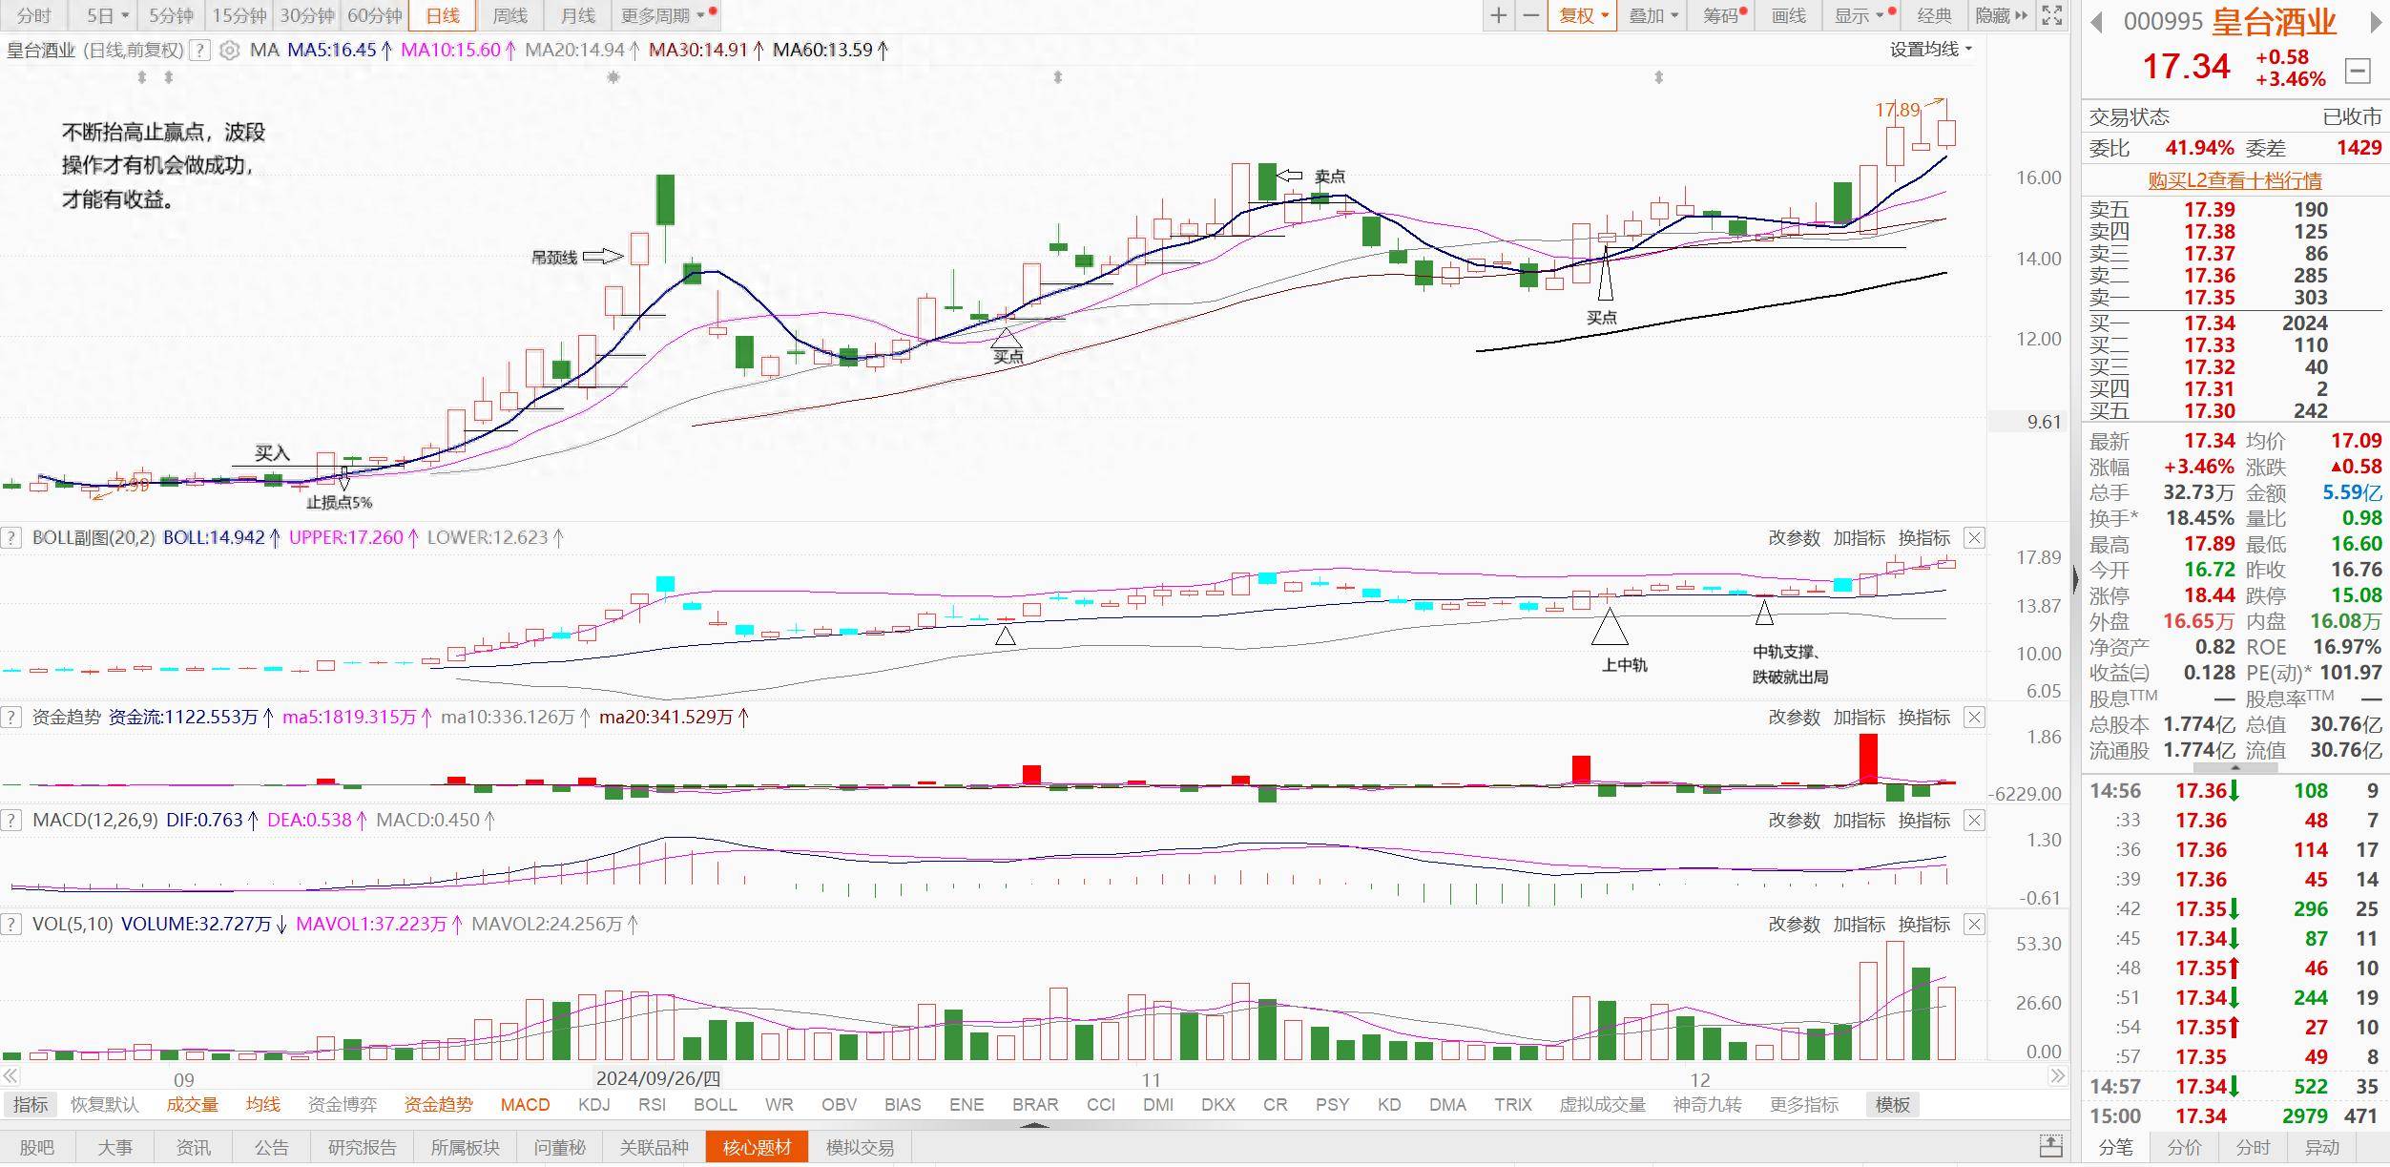Switch to 周线 weekly chart
Viewport: 2390px width, 1167px height.
[509, 15]
